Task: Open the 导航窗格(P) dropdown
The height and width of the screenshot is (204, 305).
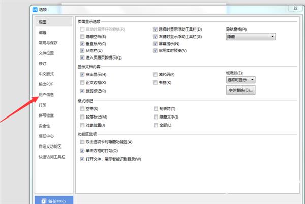Action: pyautogui.click(x=251, y=37)
